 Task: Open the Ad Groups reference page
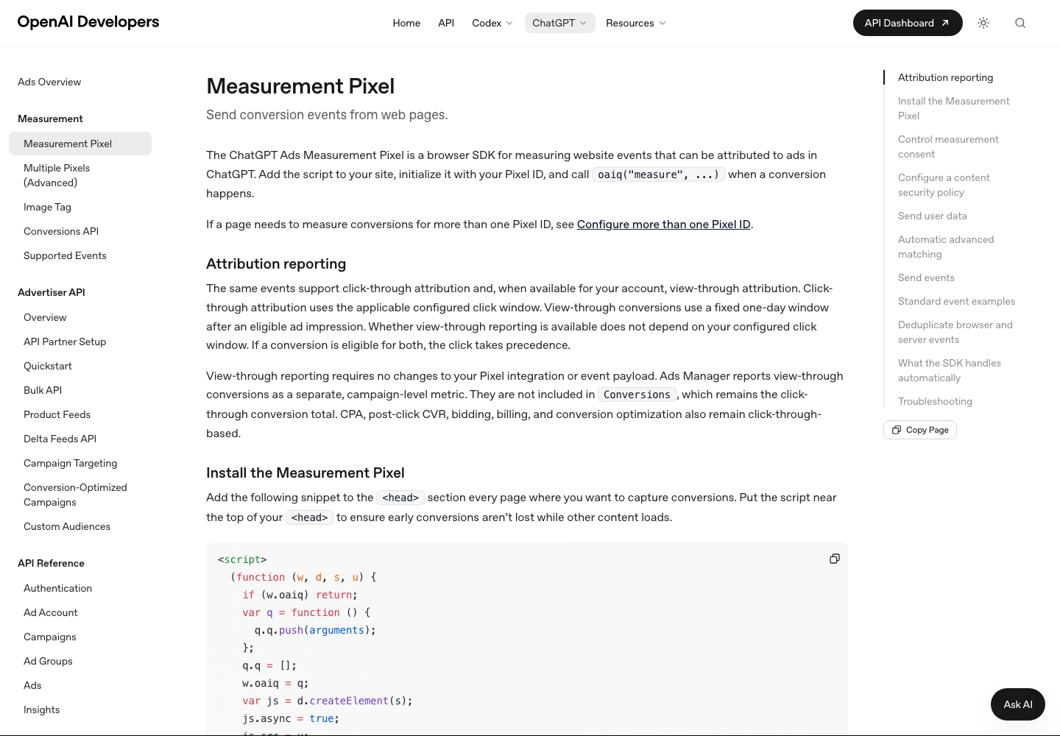click(80, 661)
